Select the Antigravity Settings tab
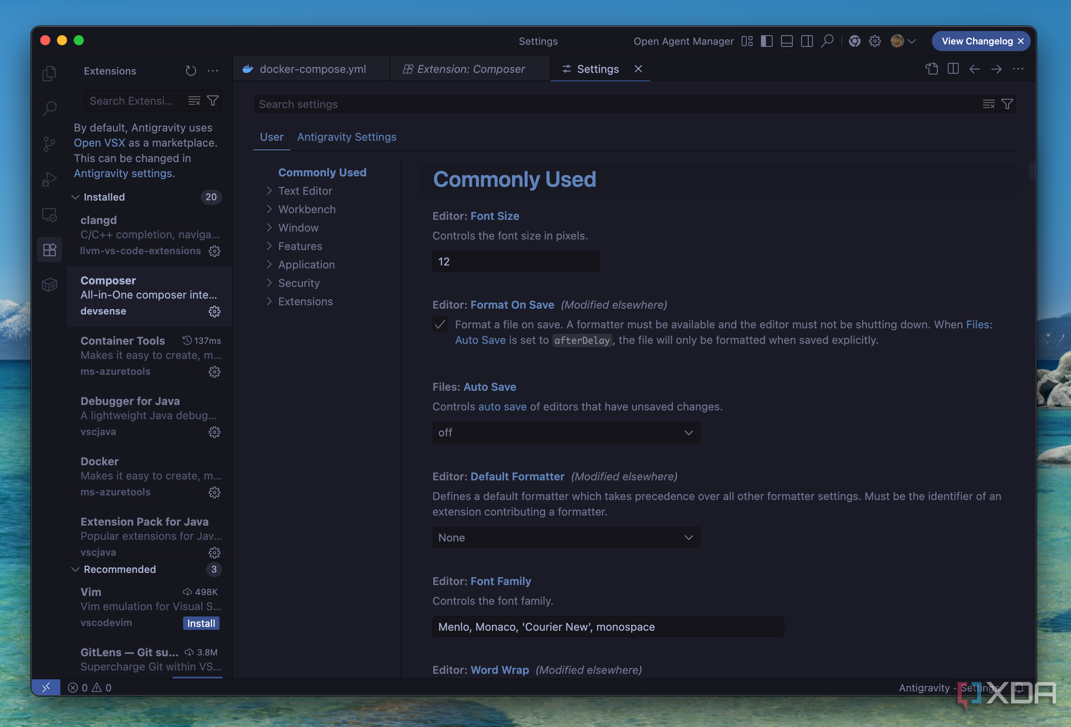1071x727 pixels. pos(347,137)
